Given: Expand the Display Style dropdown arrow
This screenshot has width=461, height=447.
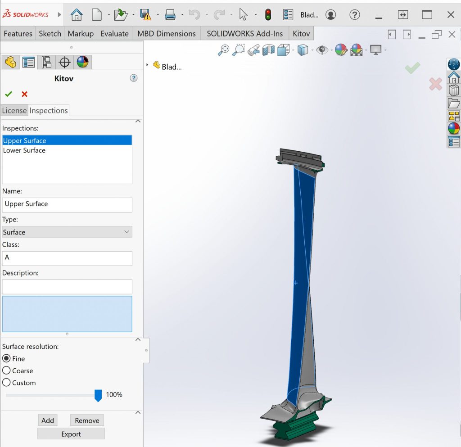Looking at the screenshot, I should (x=313, y=50).
